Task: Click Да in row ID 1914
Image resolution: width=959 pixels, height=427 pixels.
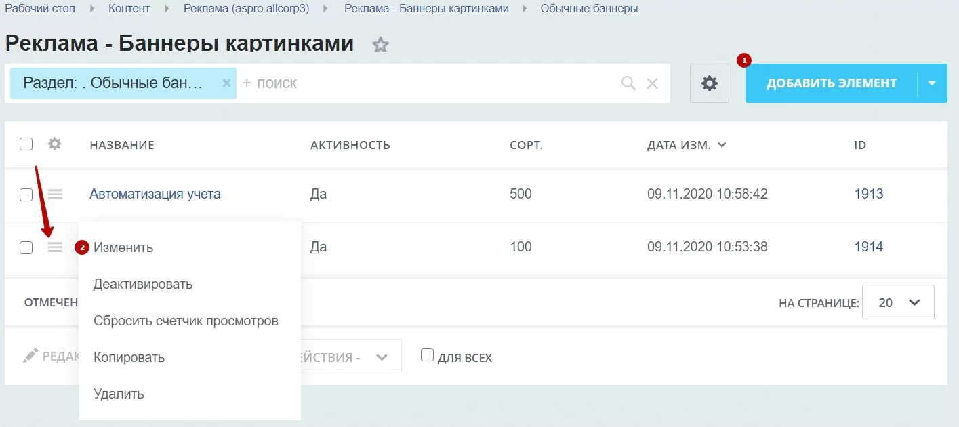Action: [x=318, y=247]
